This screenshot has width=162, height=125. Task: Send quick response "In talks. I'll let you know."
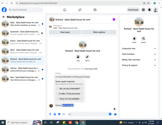[70, 94]
